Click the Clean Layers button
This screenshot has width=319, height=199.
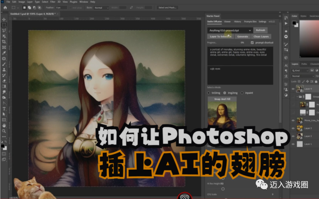(261, 37)
